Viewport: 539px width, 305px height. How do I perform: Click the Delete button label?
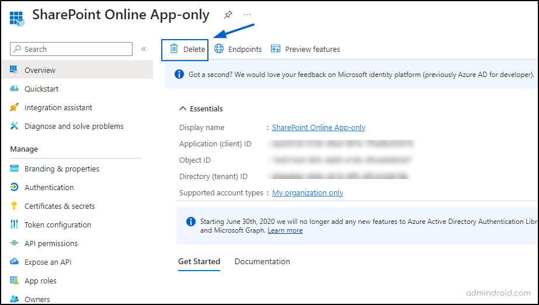pos(194,49)
